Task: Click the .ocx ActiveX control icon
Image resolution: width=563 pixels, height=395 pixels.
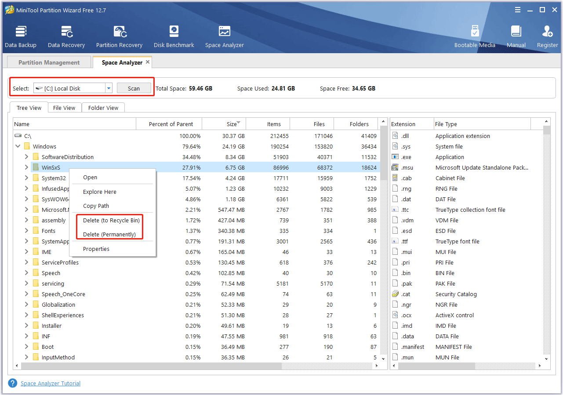Action: pos(395,315)
